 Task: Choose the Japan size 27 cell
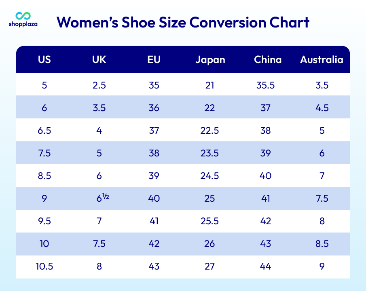(210, 266)
